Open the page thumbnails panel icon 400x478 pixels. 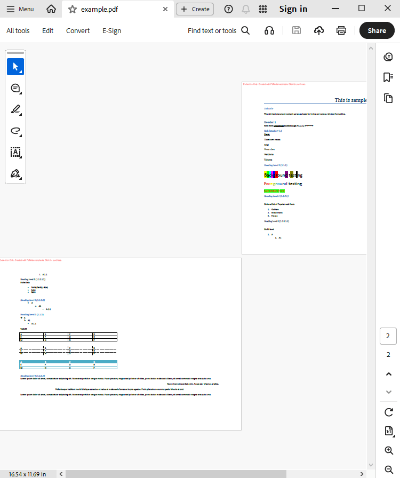[388, 99]
